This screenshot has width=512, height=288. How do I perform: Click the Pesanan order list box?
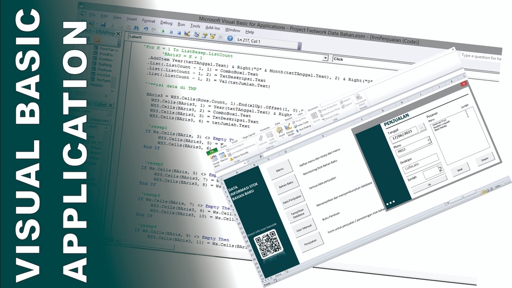tap(459, 135)
